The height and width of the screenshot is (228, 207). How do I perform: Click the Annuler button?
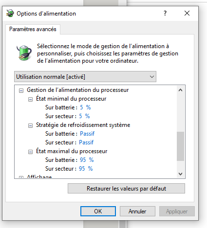(137, 211)
